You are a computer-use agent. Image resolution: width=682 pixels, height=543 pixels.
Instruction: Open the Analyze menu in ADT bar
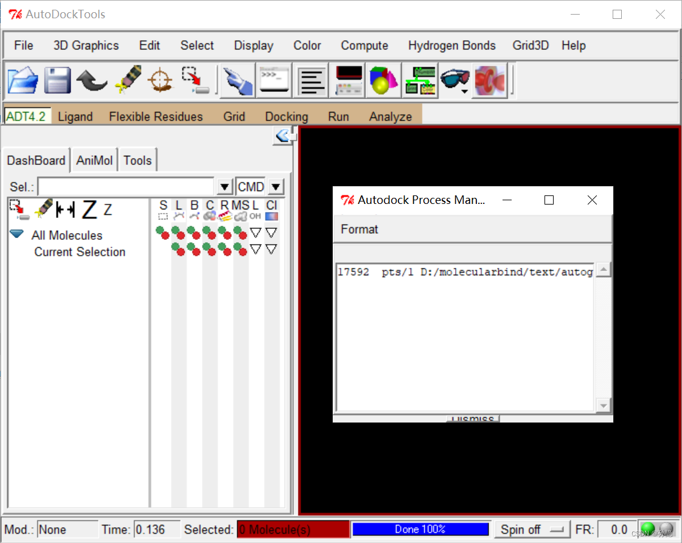click(391, 117)
